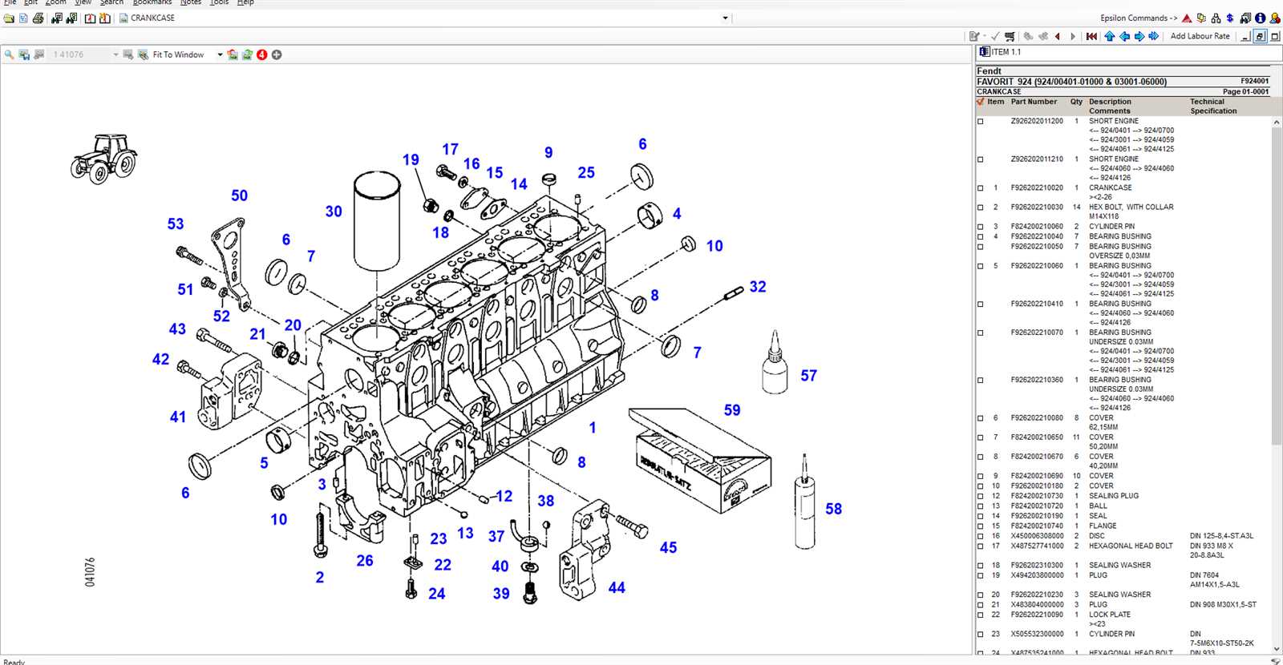
Task: Click the blue left arrow icon
Action: (x=1124, y=36)
